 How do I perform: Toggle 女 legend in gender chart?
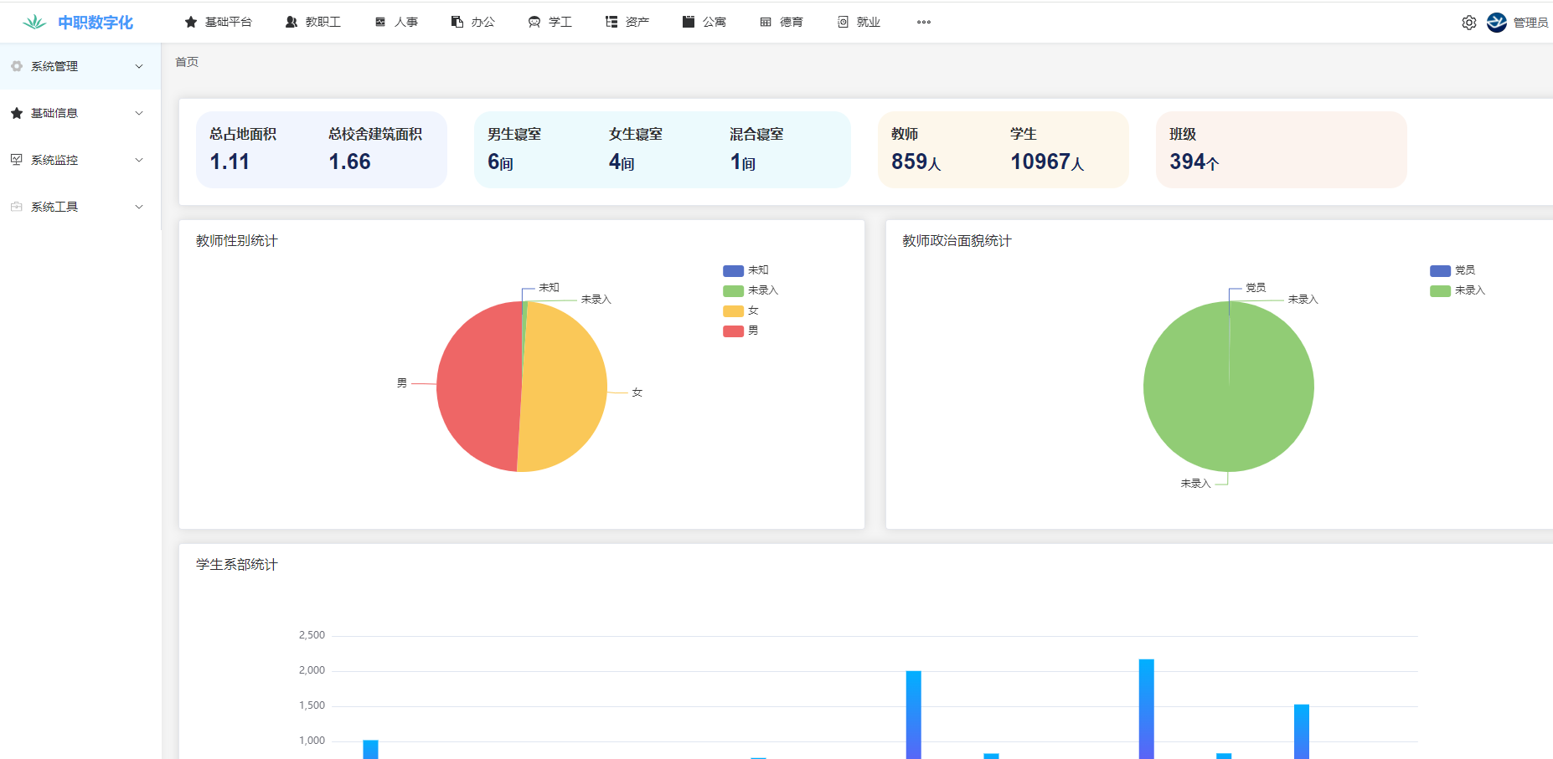coord(741,310)
